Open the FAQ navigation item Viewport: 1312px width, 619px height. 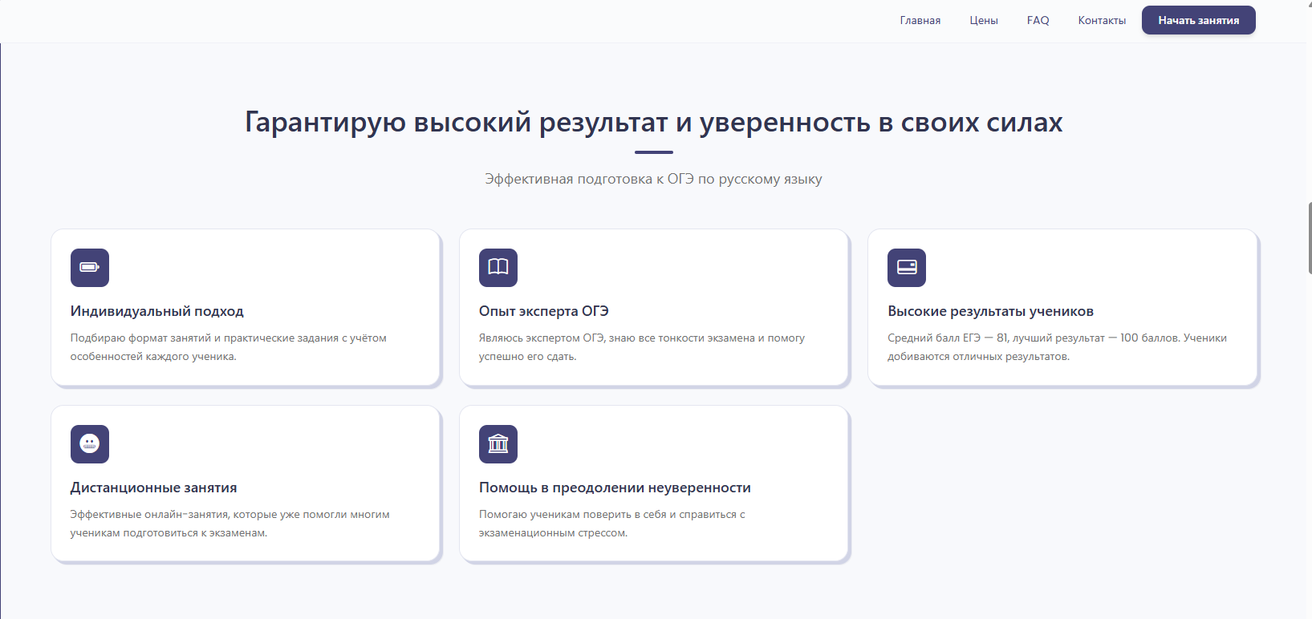[1038, 21]
